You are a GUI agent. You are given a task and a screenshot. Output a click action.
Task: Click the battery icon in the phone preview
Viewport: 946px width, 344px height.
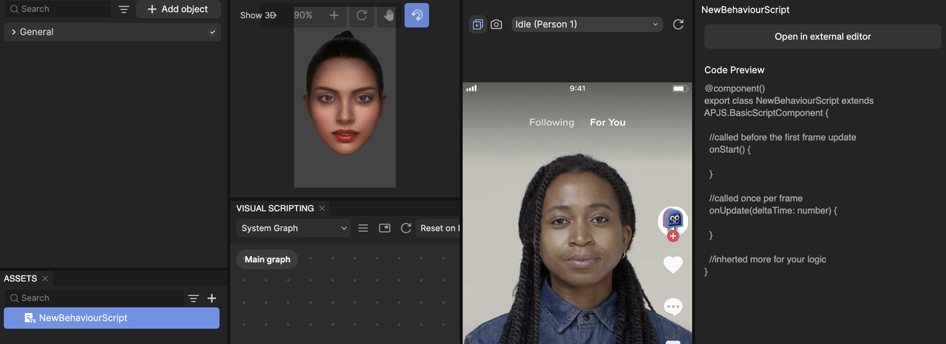pyautogui.click(x=680, y=89)
